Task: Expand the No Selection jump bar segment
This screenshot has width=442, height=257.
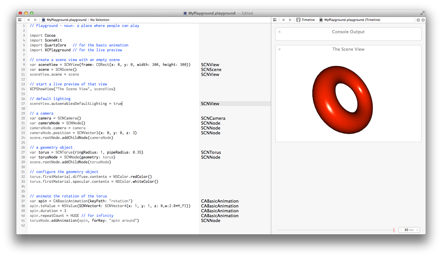Action: point(100,20)
